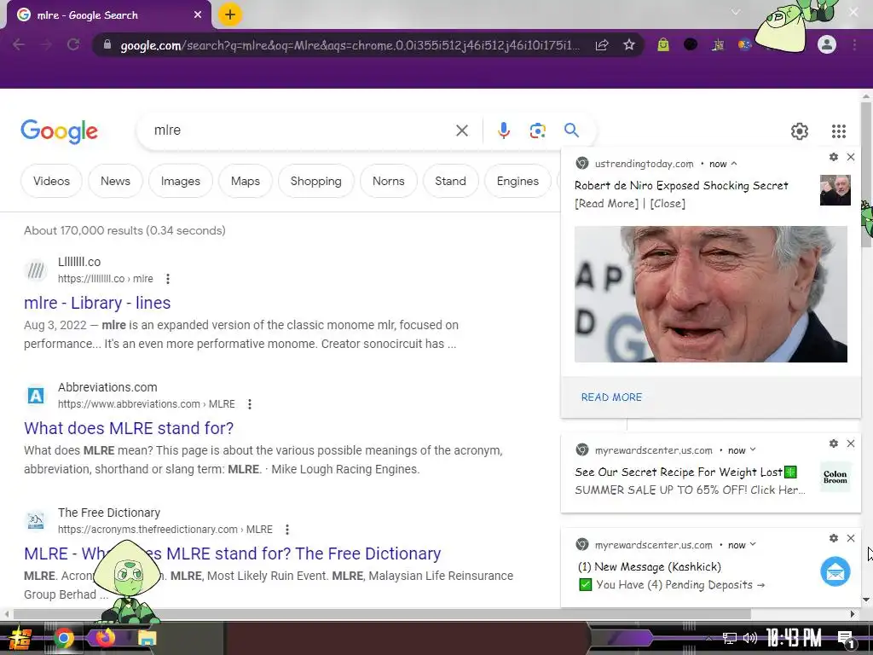The height and width of the screenshot is (655, 873).
Task: Open settings for Kashkick notification
Action: tap(834, 538)
